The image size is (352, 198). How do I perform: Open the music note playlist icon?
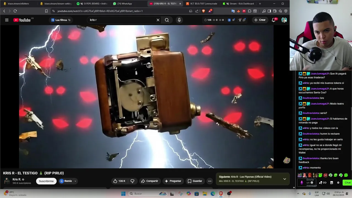(x=264, y=11)
